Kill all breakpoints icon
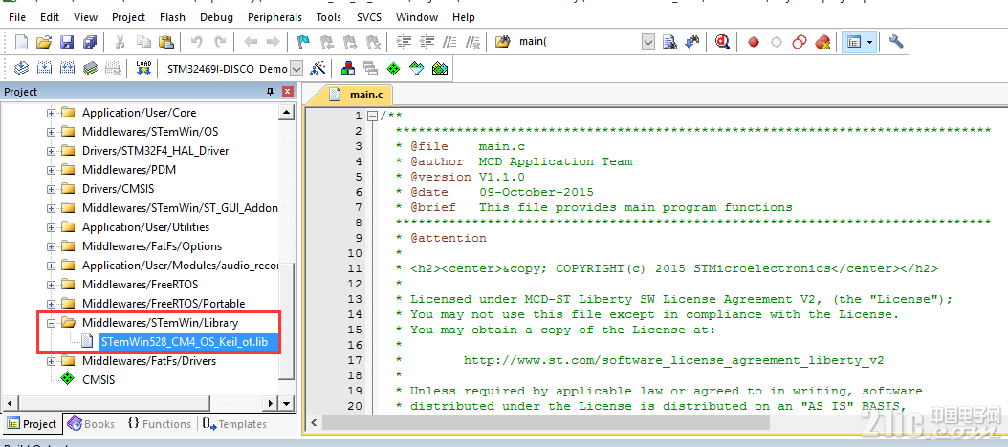The image size is (1008, 447). pos(822,42)
